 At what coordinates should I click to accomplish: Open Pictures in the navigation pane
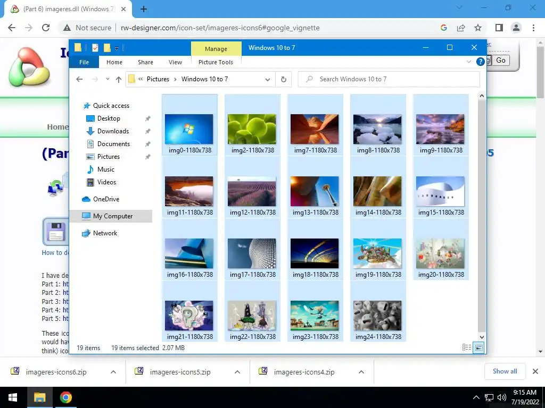(109, 157)
